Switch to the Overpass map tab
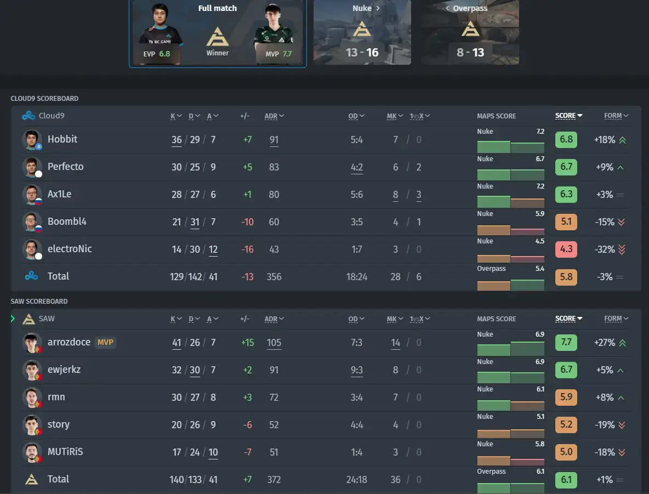Viewport: 649px width, 494px height. 470,32
